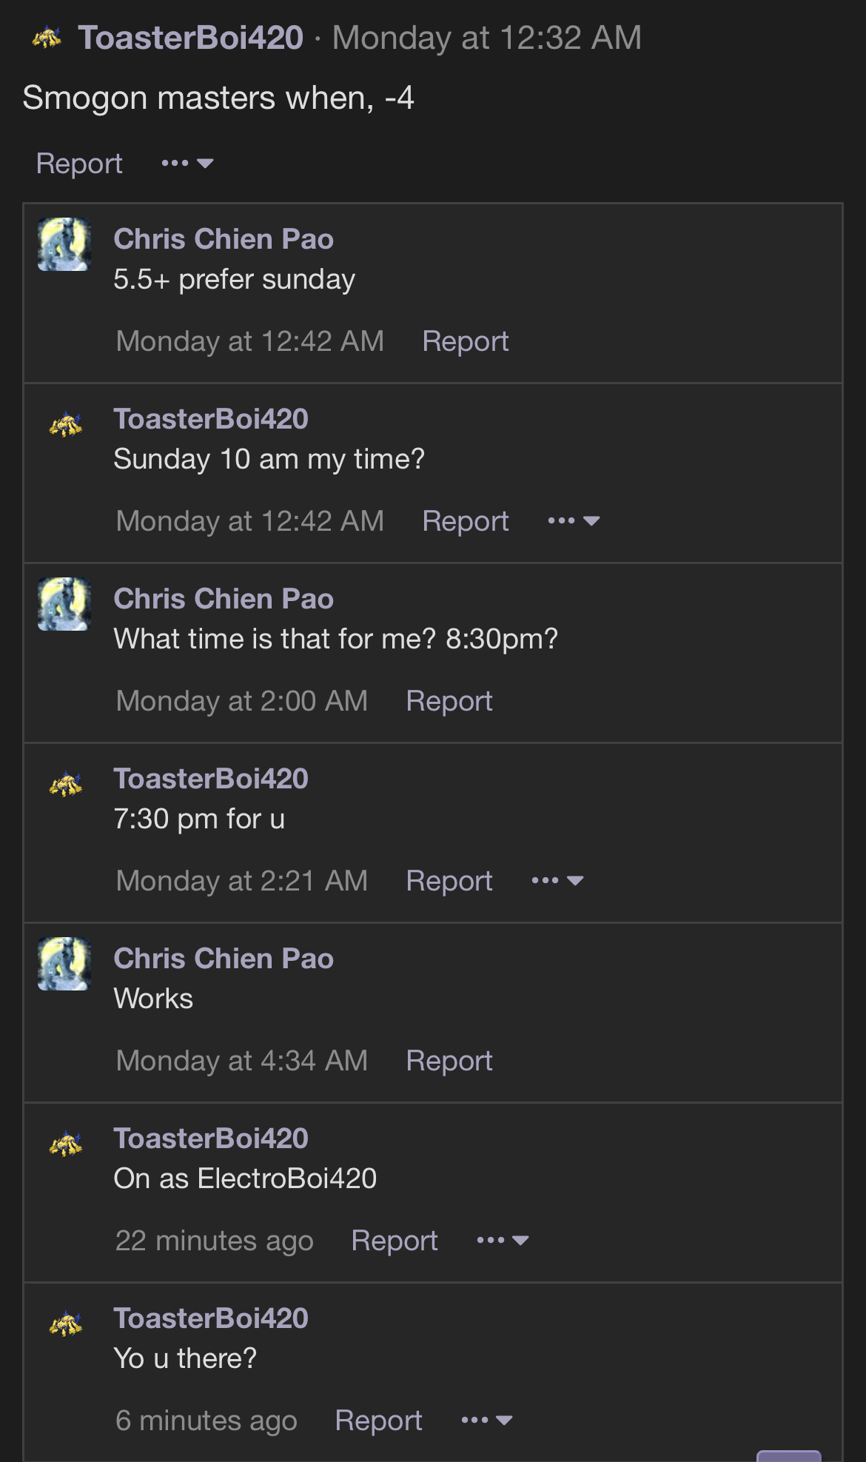
Task: Open ToasterBoi420 username in the post header
Action: [x=191, y=38]
